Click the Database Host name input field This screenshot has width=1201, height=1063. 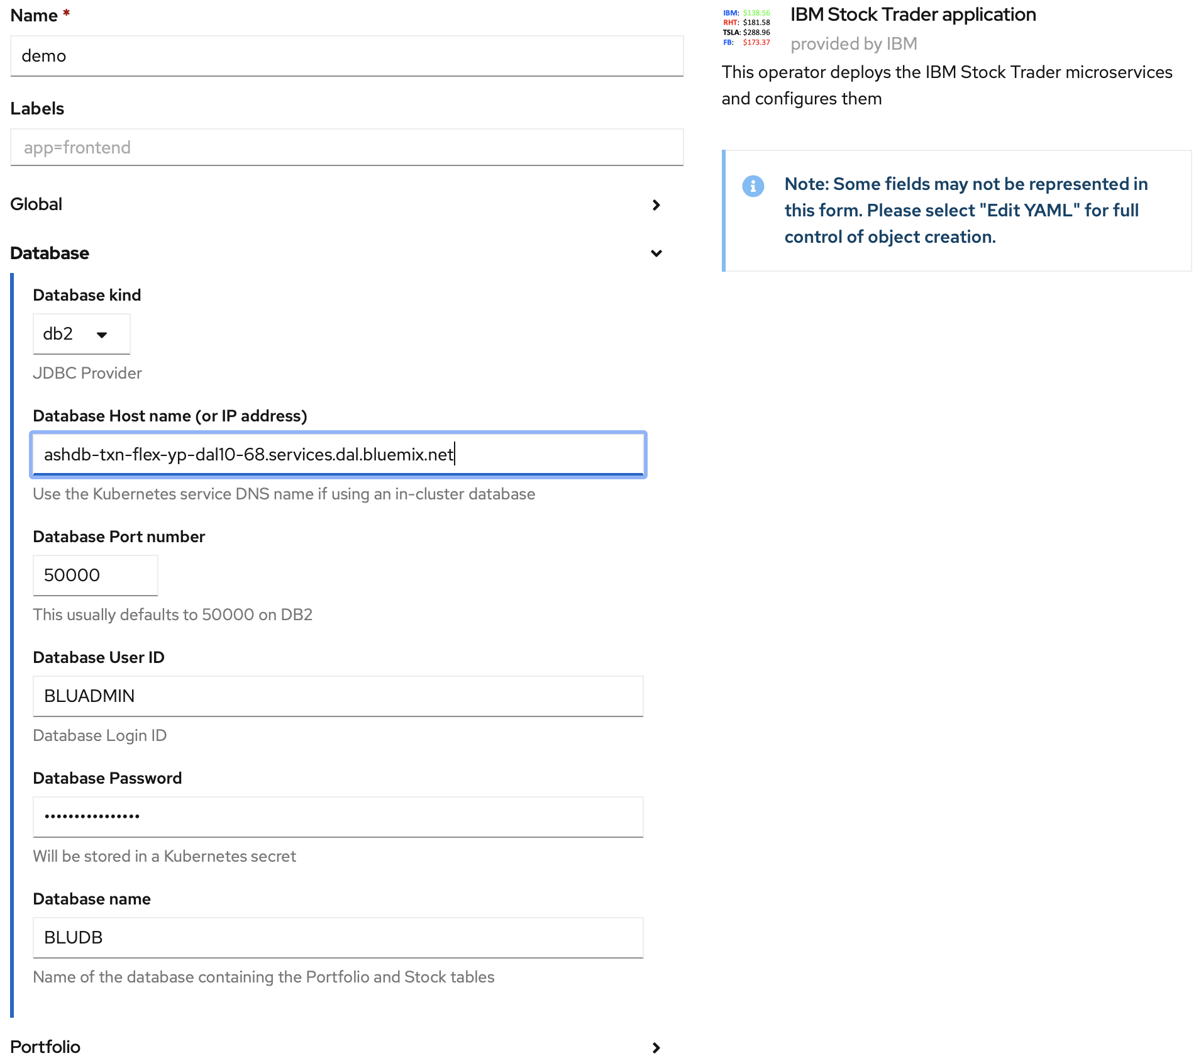coord(338,454)
